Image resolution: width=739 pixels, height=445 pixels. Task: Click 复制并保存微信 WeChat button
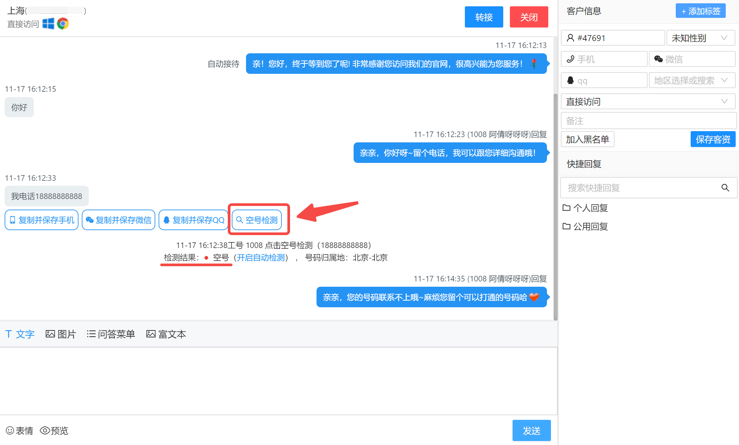click(x=119, y=220)
